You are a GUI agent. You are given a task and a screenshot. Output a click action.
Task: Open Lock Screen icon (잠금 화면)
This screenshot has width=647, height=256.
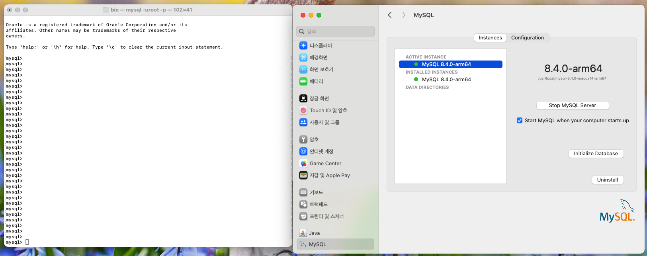coord(303,98)
